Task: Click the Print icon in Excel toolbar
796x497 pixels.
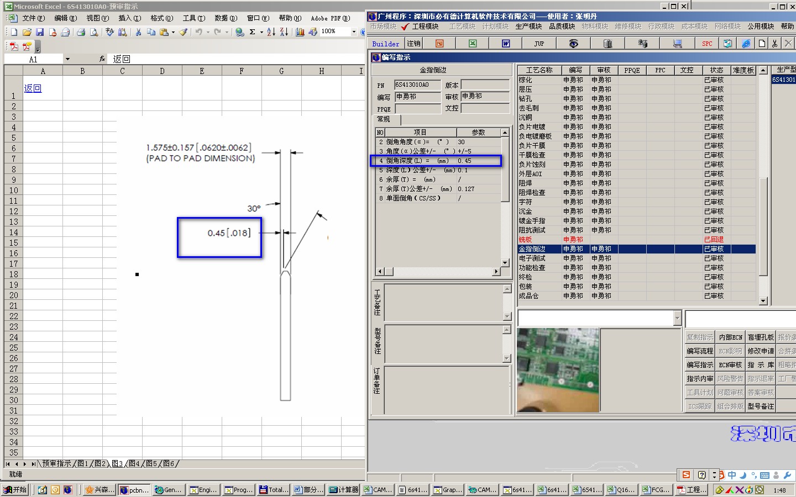Action: 81,32
